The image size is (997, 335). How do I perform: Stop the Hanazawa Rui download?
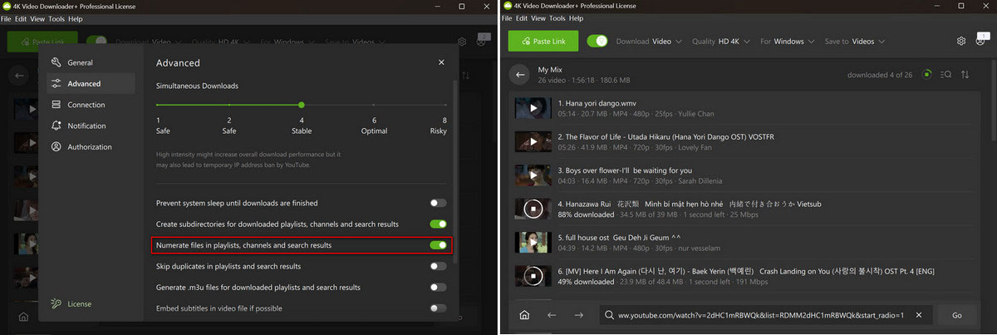(x=533, y=208)
